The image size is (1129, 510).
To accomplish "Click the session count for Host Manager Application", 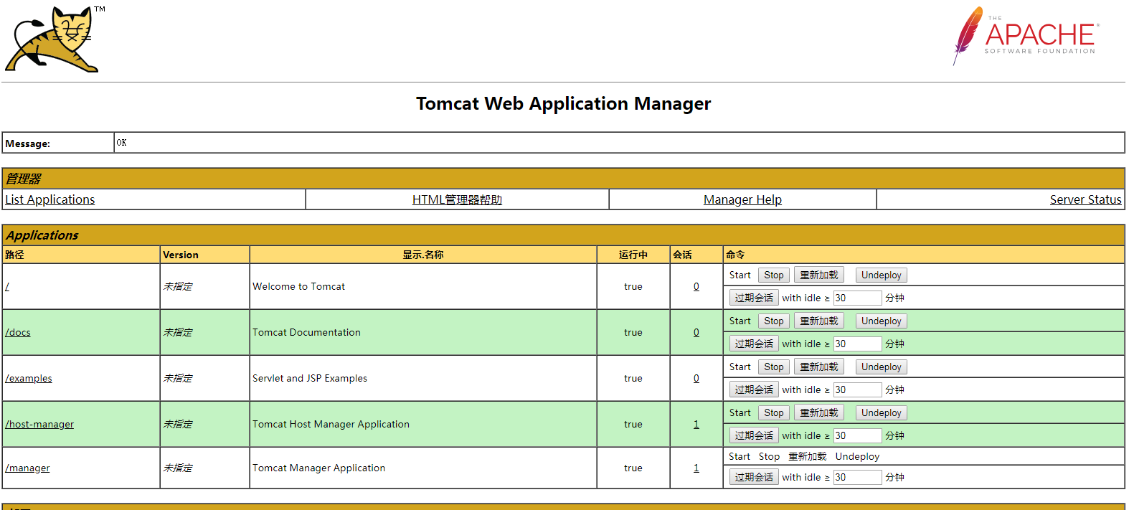I will click(x=696, y=424).
